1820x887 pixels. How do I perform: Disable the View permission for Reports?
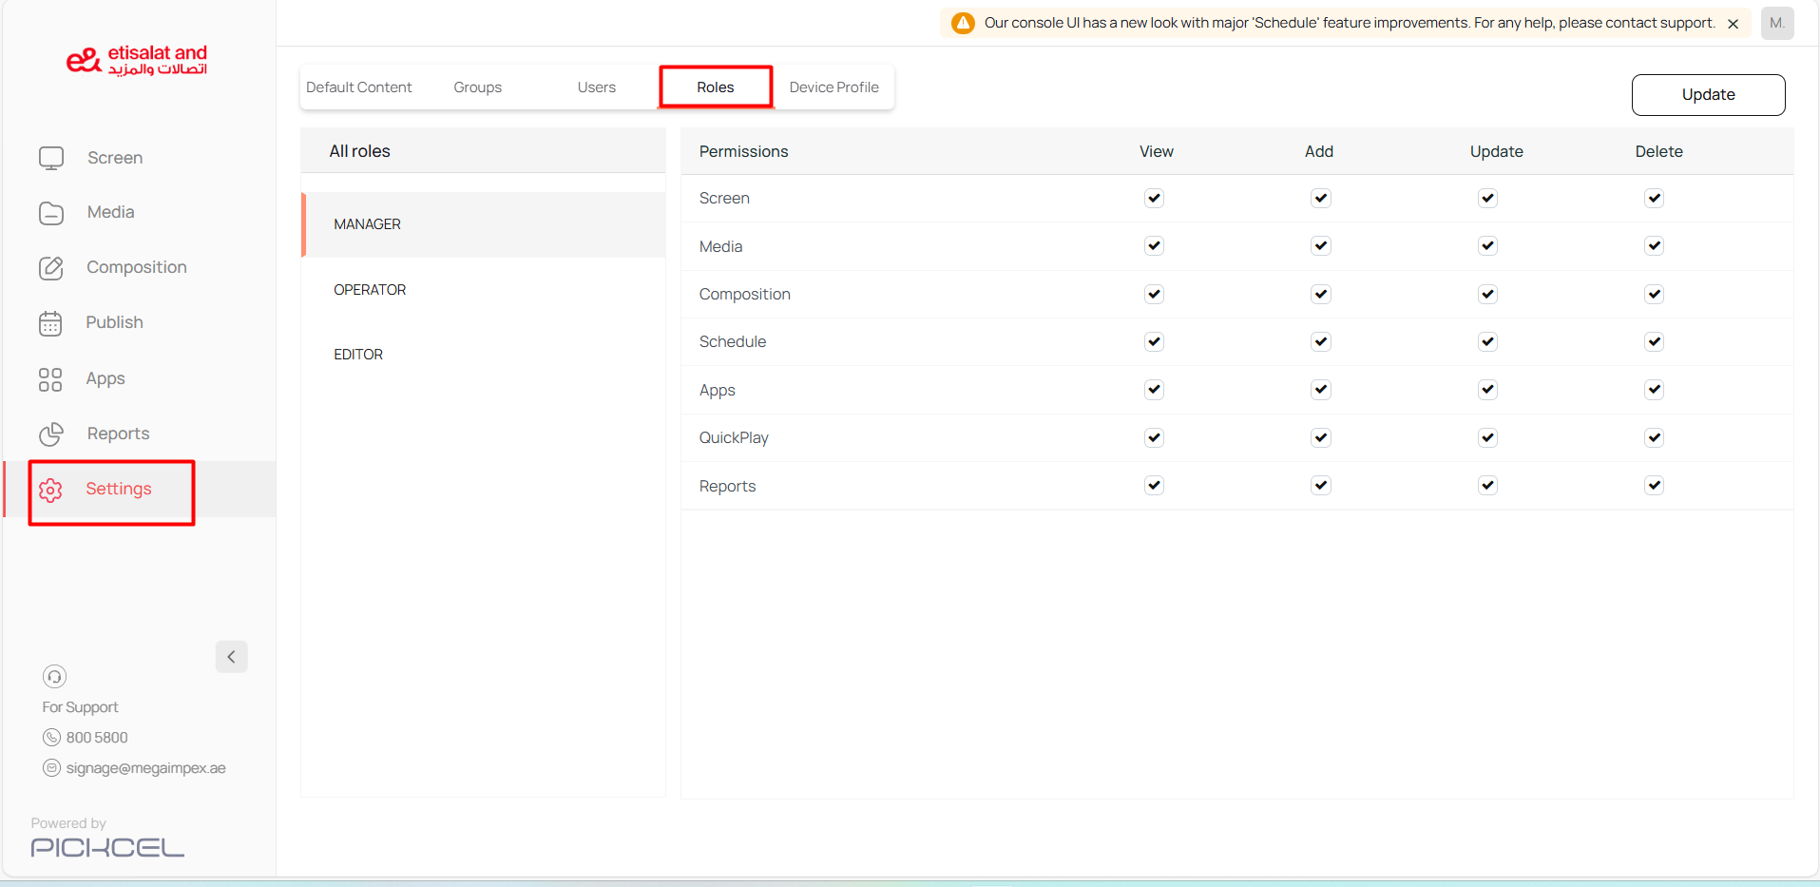pyautogui.click(x=1154, y=485)
